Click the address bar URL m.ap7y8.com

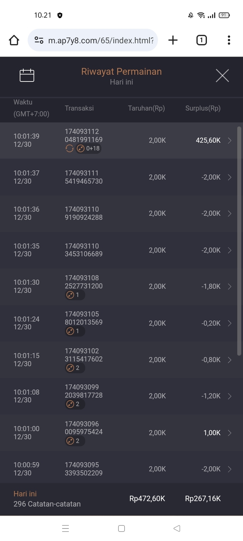pos(101,41)
